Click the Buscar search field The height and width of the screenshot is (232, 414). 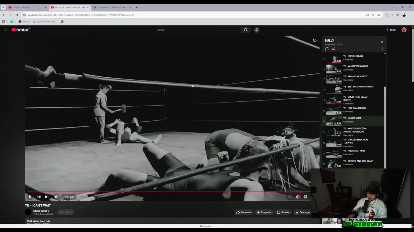point(198,30)
